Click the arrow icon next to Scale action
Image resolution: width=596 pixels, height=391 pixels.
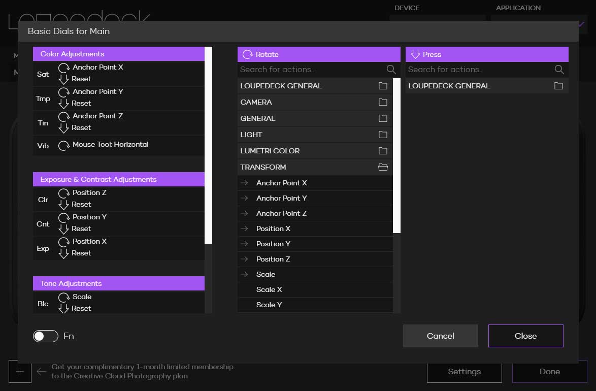pos(244,274)
